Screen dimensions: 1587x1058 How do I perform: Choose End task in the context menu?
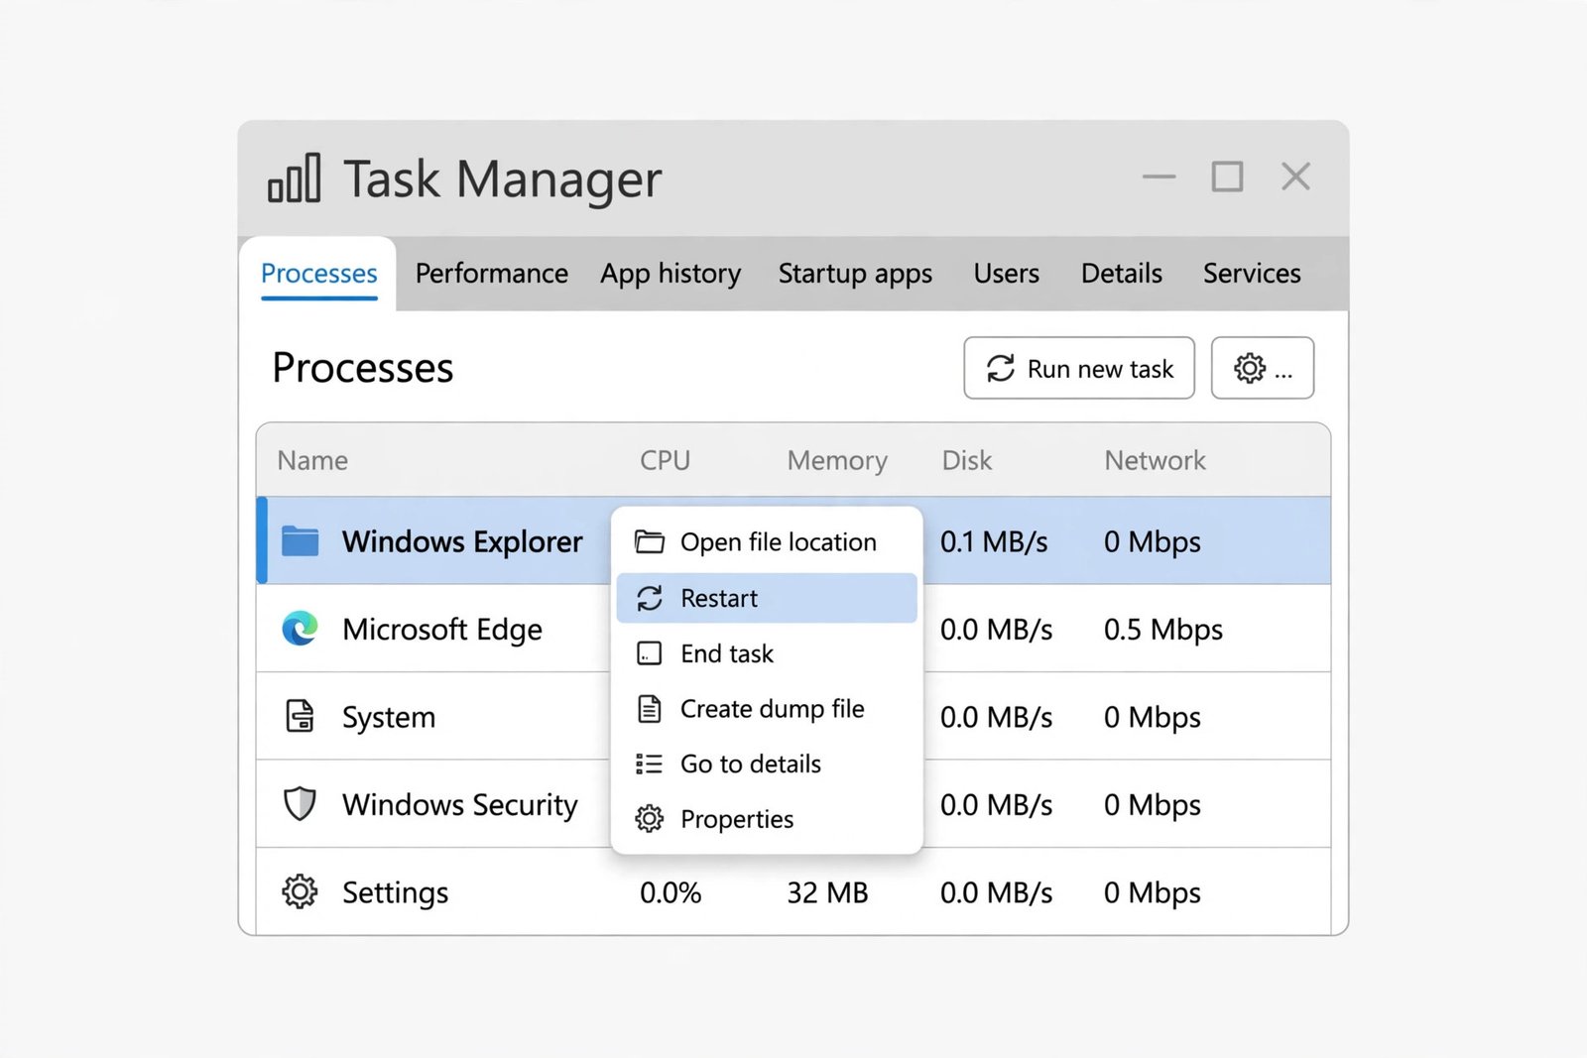coord(767,653)
